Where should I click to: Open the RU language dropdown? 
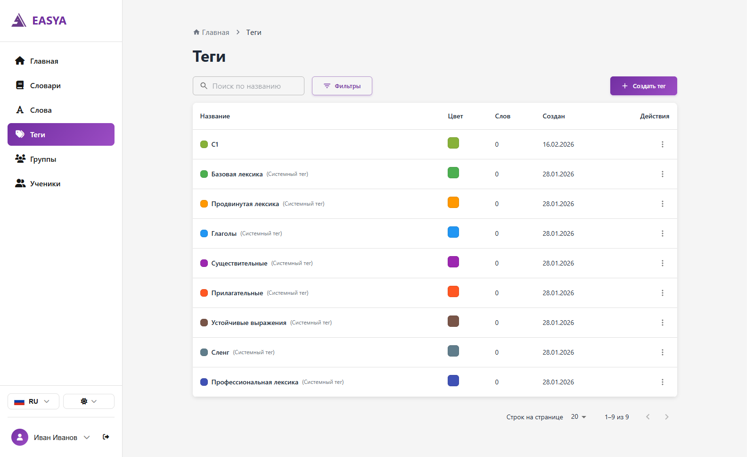coord(33,401)
